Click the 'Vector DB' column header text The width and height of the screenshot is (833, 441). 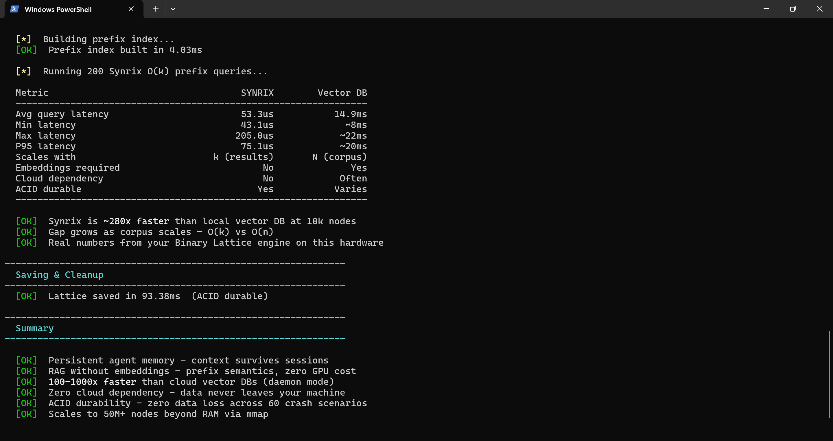[342, 93]
